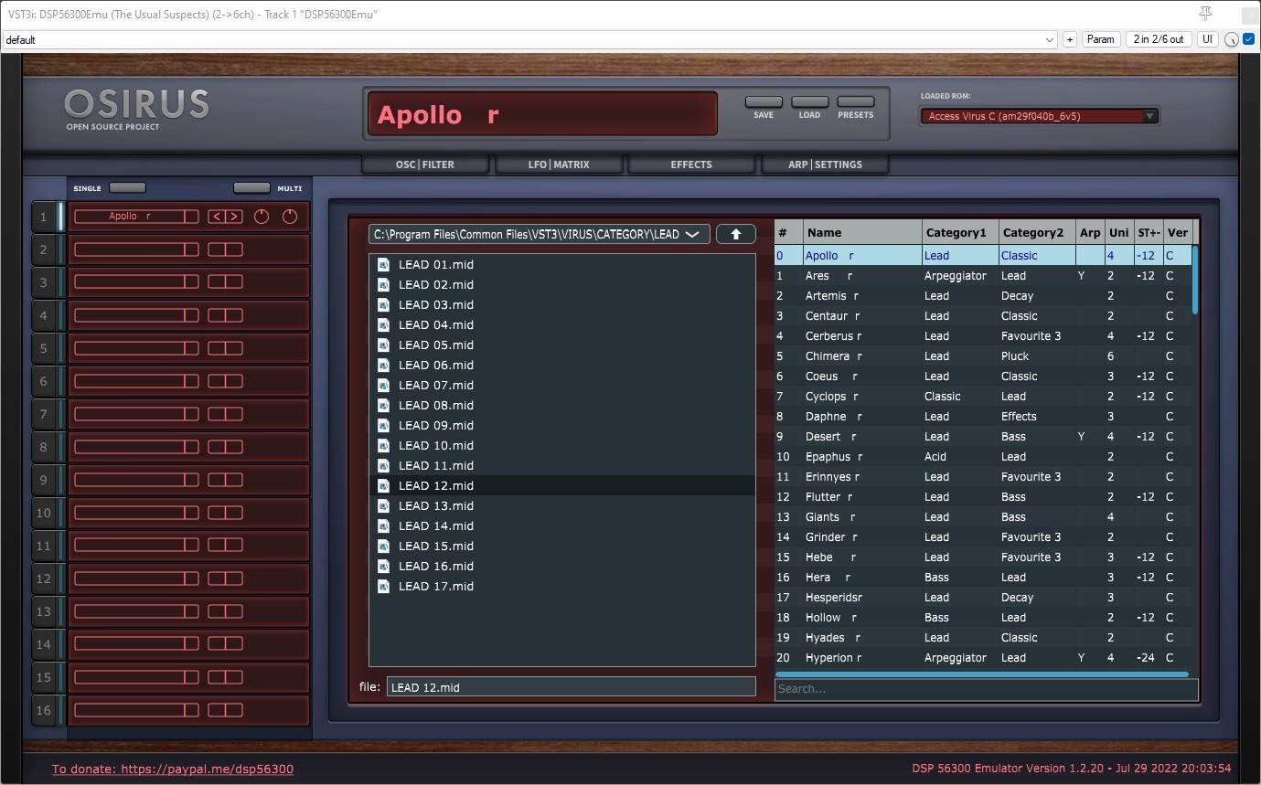Toggle the plugin bypass checkbox

pyautogui.click(x=1248, y=39)
